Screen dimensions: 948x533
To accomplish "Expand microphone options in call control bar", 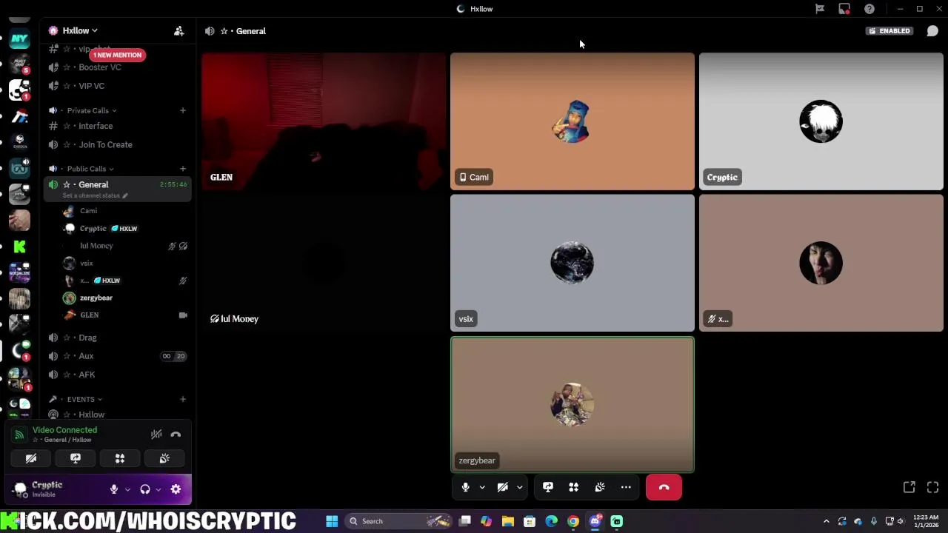I will pos(482,487).
